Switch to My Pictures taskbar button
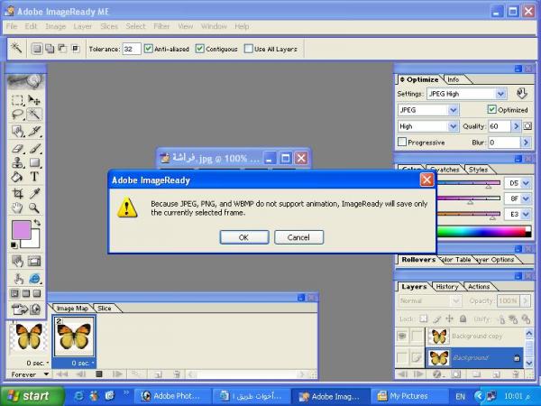Image resolution: width=541 pixels, height=406 pixels. click(409, 396)
